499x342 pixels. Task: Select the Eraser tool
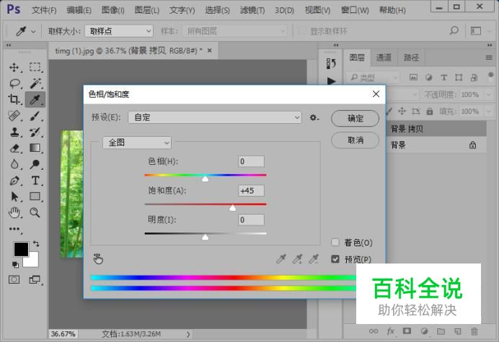[x=14, y=148]
